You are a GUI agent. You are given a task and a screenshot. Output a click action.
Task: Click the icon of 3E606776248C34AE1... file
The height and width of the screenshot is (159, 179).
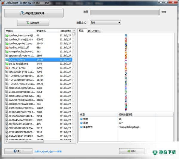(7, 116)
